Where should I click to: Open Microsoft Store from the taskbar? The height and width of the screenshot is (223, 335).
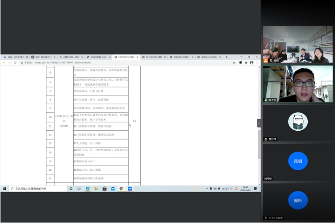pos(105,189)
